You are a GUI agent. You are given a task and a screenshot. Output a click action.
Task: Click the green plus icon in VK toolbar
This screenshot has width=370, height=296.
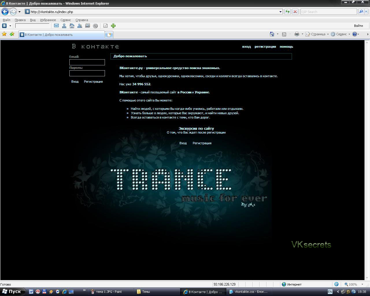pos(113,26)
